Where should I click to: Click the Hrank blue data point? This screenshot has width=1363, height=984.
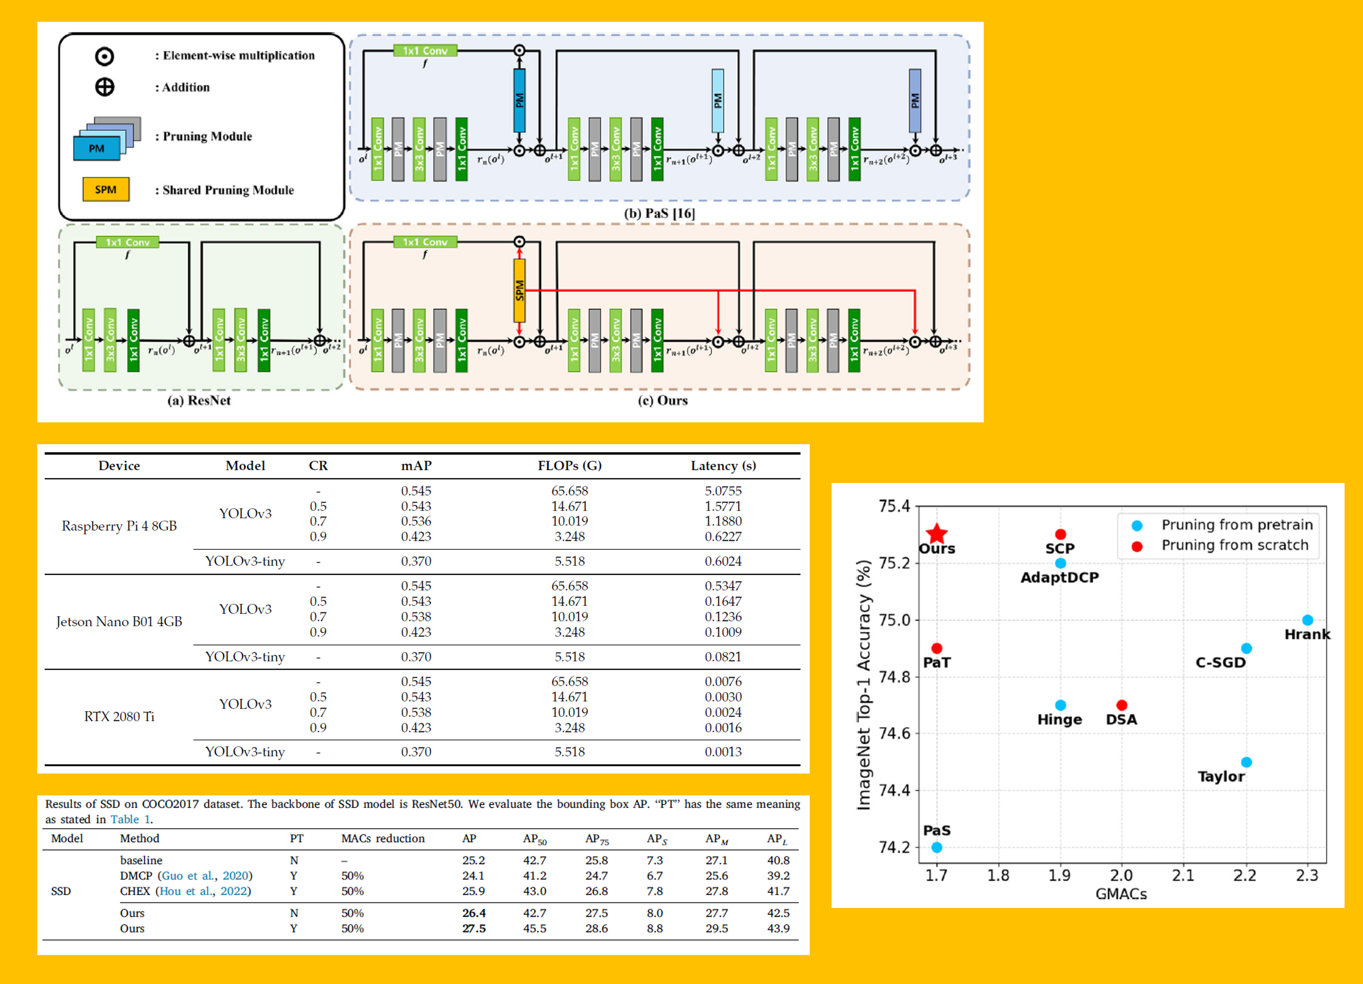1307,620
